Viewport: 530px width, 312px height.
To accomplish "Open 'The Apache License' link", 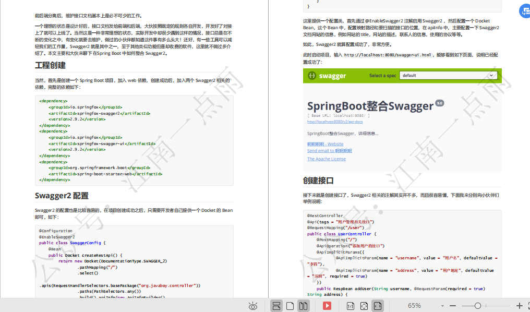I will [327, 159].
